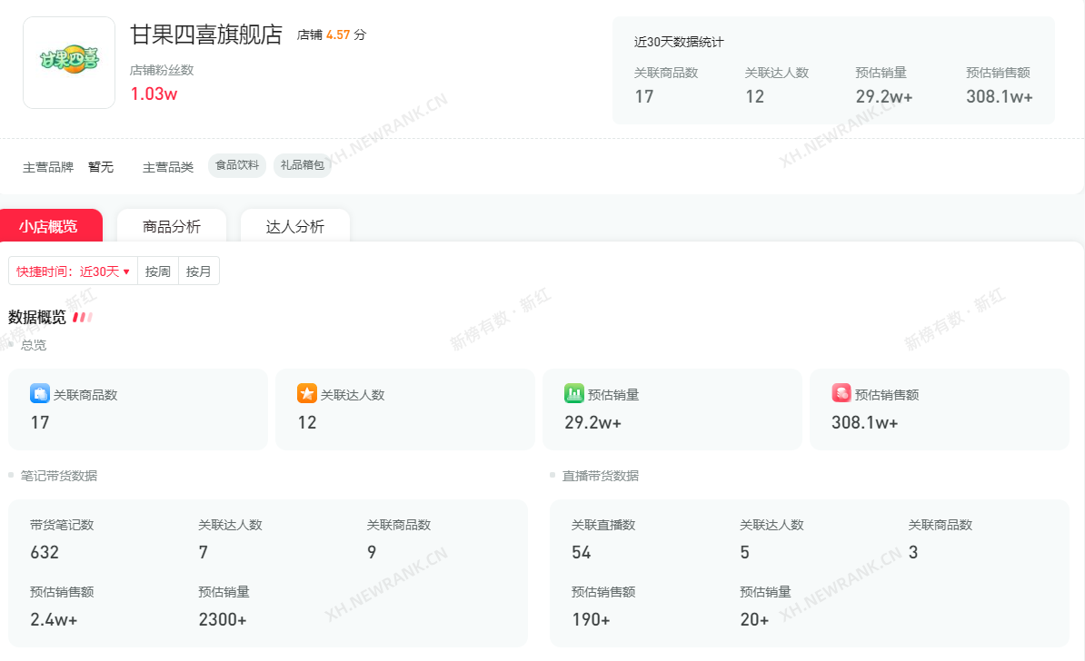This screenshot has width=1085, height=661.
Task: Click the green 预估销量 chart icon
Action: tap(573, 393)
